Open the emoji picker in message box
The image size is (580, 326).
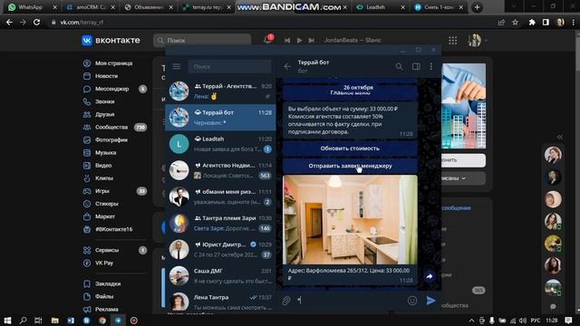[412, 301]
